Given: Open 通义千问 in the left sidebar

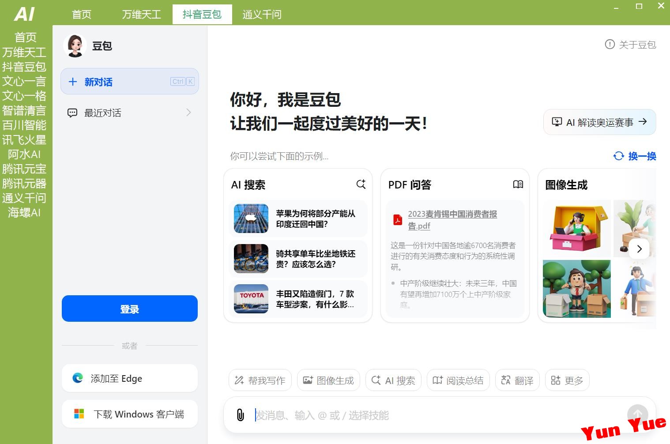Looking at the screenshot, I should pos(24,198).
